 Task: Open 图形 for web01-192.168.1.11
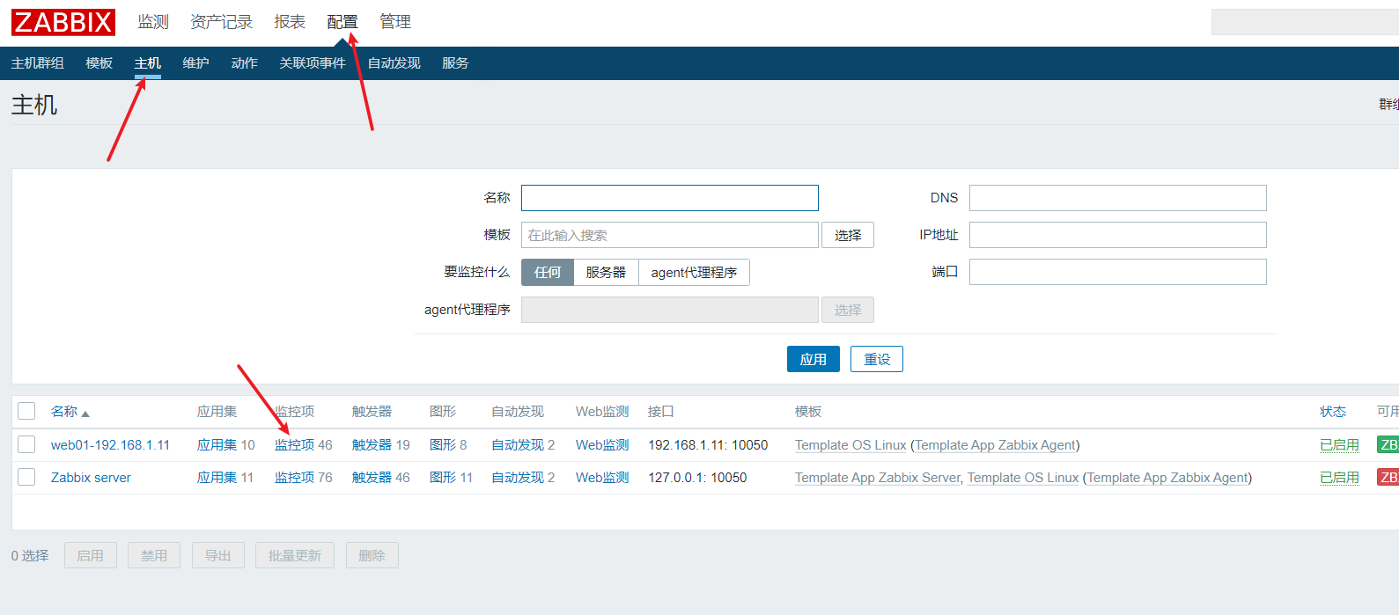click(x=443, y=445)
